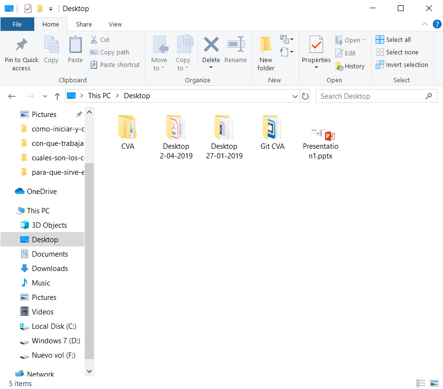443x389 pixels.
Task: Open Local Disk (C:) in sidebar
Action: [x=48, y=326]
